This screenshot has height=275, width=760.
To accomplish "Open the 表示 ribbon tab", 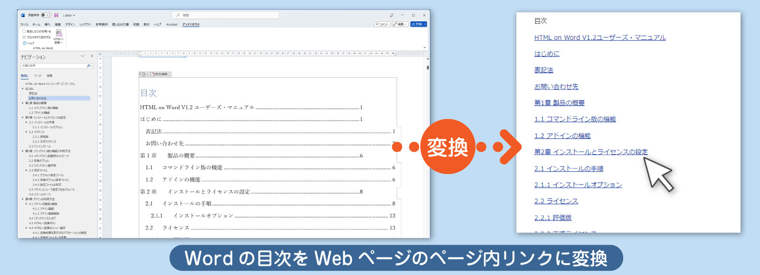I will [x=146, y=24].
